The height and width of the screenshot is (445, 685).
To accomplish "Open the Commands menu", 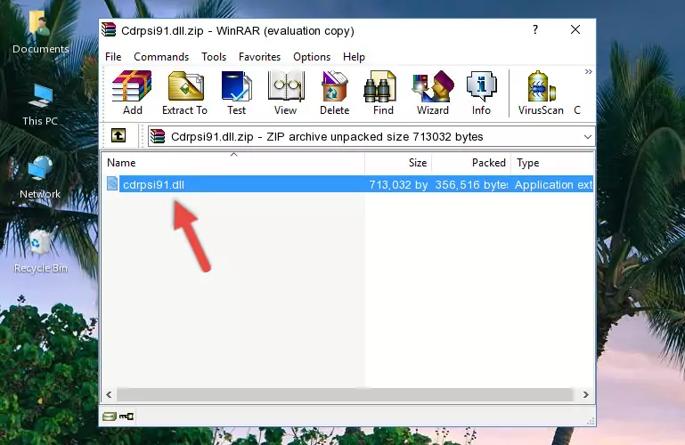I will coord(161,57).
